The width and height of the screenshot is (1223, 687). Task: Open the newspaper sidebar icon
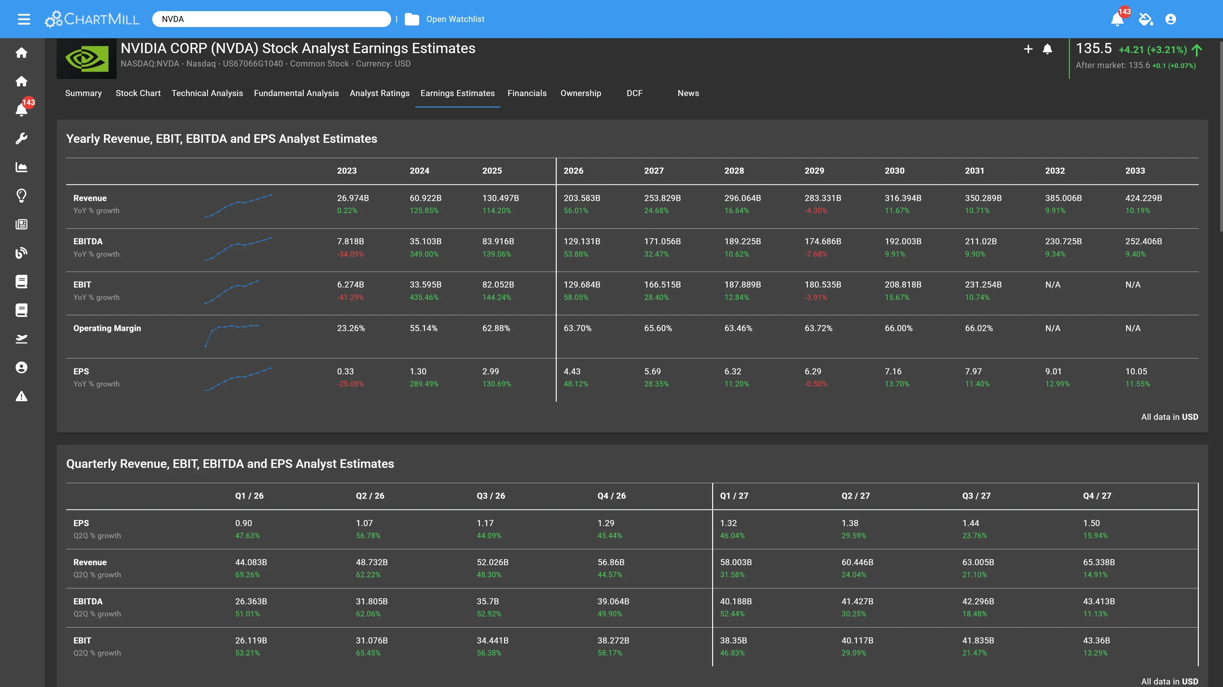(21, 224)
